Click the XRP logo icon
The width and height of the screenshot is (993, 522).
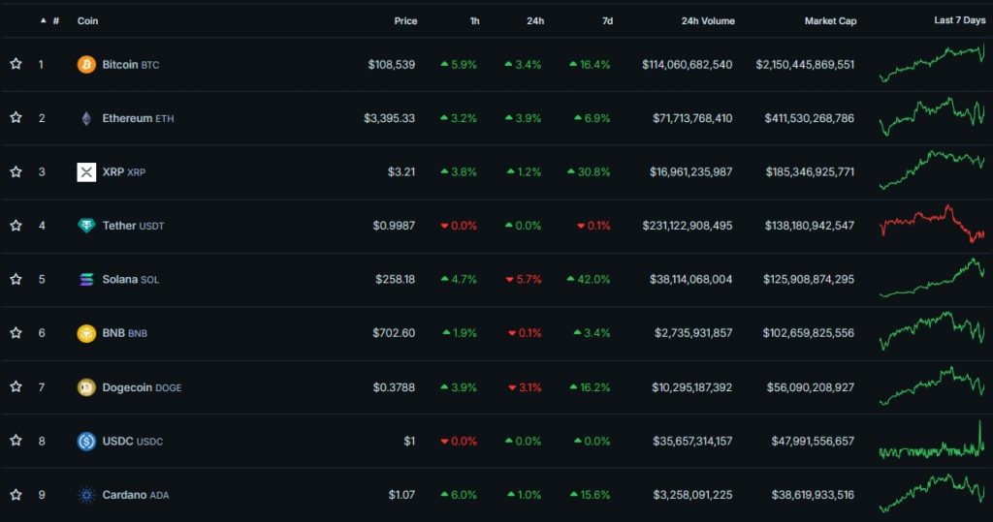(x=86, y=172)
